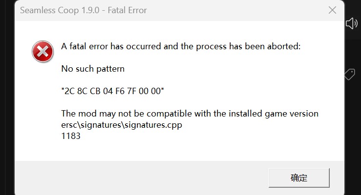Viewport: 361px width, 195px height.
Task: Click the red fatal error icon
Action: pyautogui.click(x=42, y=52)
